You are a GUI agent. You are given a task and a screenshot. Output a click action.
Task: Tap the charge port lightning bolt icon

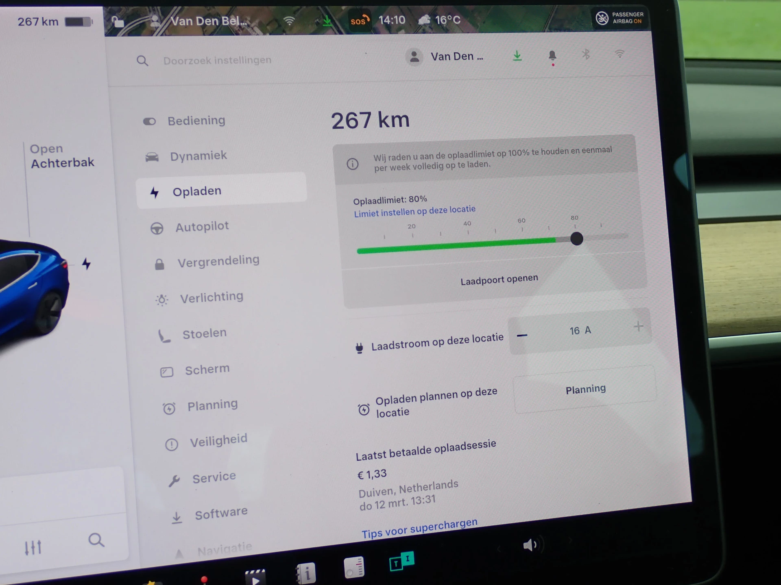[86, 264]
